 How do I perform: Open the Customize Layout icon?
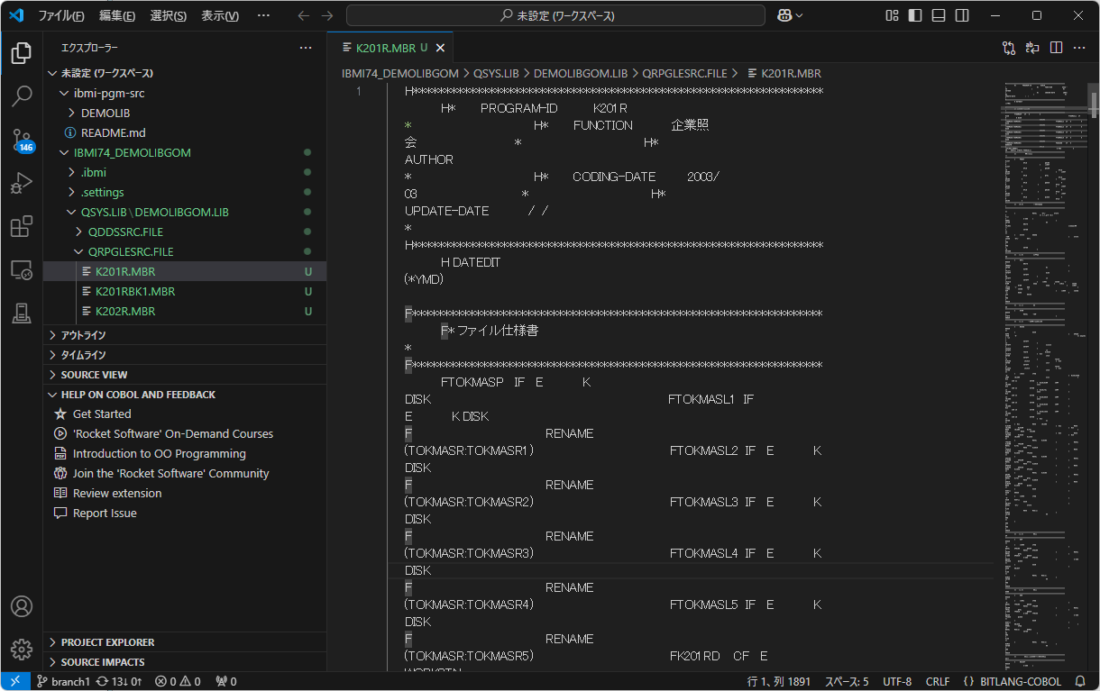(x=892, y=15)
